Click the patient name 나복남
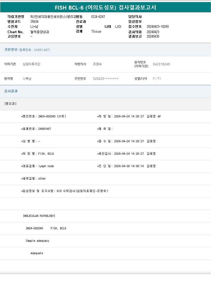Screen dimensions: 211x306 (27, 79)
